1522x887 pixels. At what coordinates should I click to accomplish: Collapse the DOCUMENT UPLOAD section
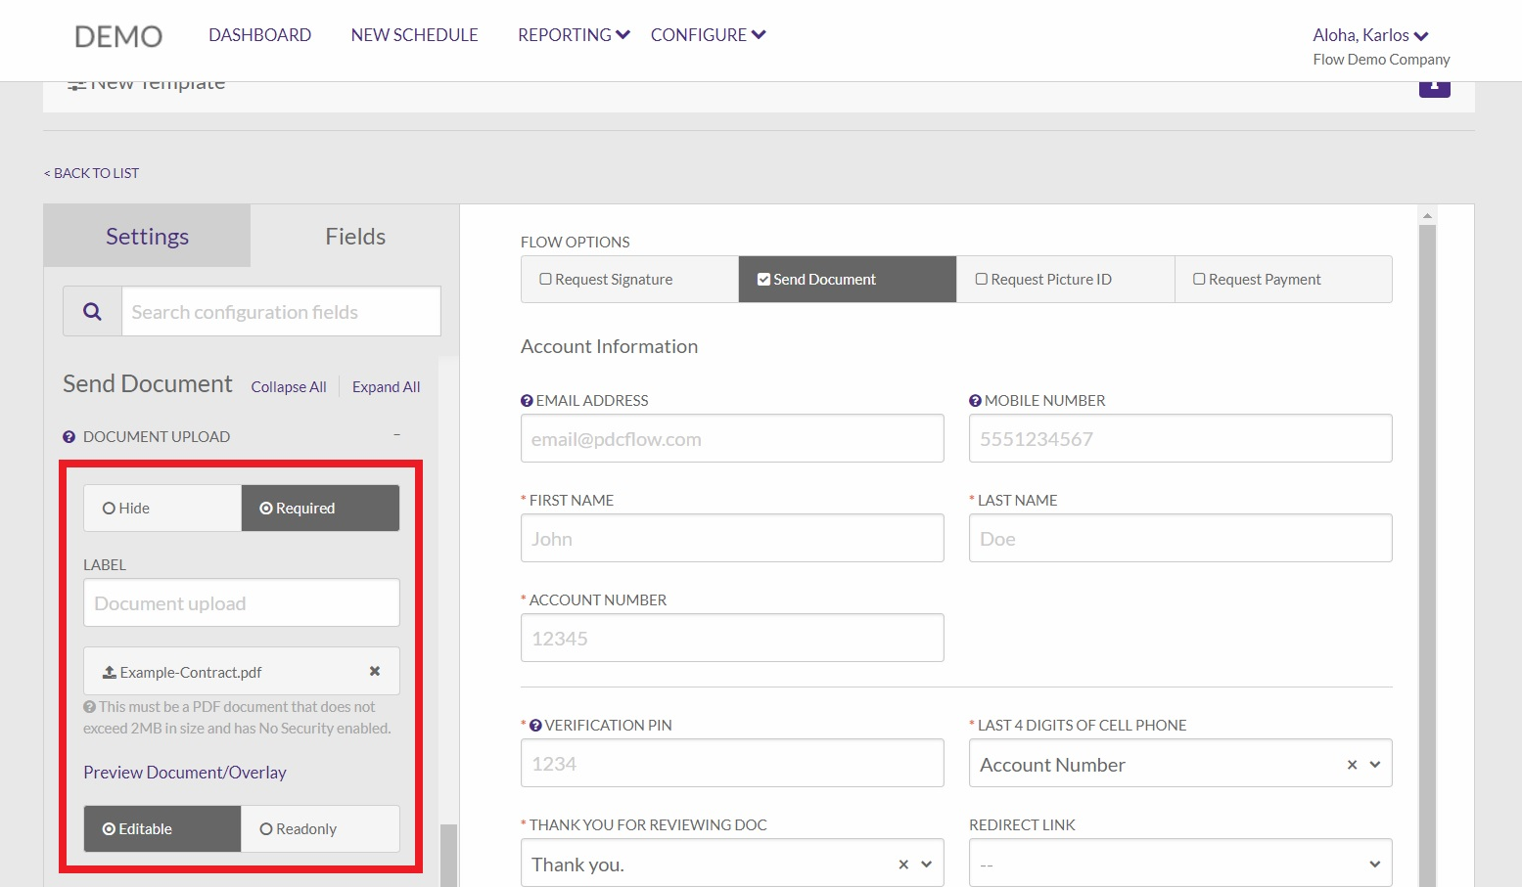point(396,435)
